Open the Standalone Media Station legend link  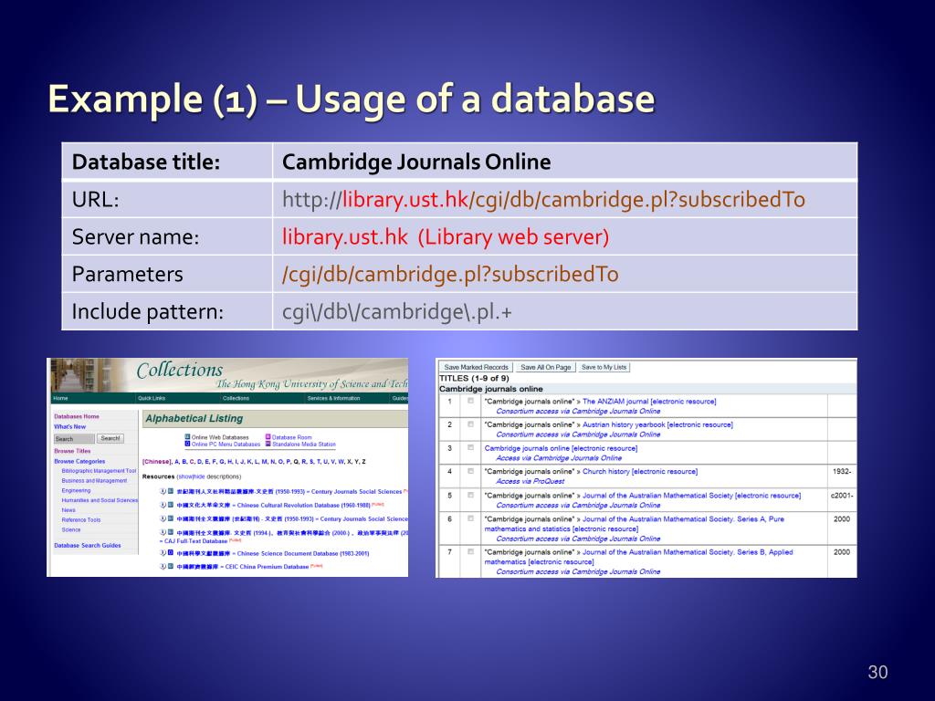304,445
